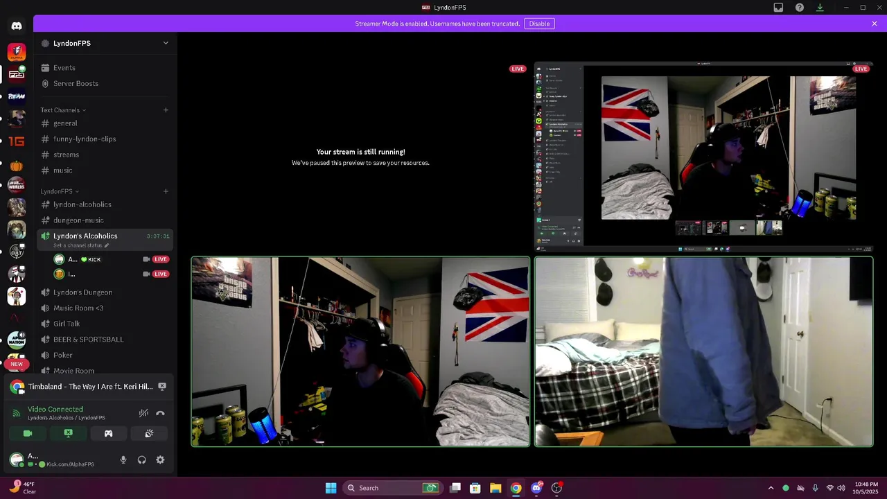Open the ALPHA server icon
The width and height of the screenshot is (887, 499).
(17, 52)
